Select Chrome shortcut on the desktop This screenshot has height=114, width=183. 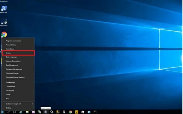4,35
